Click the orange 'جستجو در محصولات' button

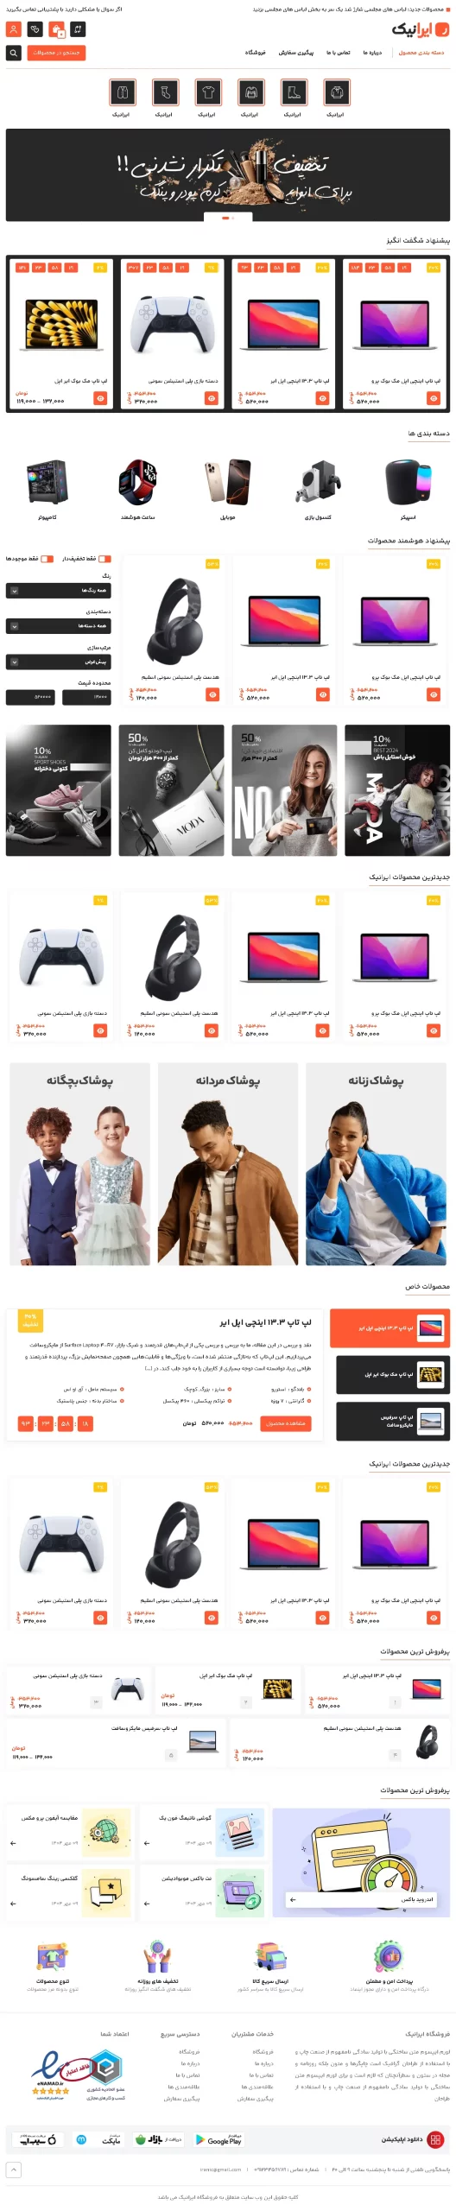point(56,53)
